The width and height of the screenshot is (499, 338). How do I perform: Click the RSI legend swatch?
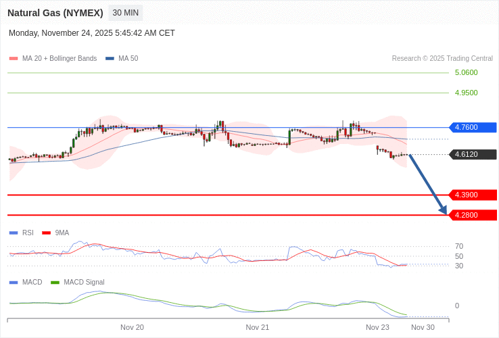click(x=14, y=233)
